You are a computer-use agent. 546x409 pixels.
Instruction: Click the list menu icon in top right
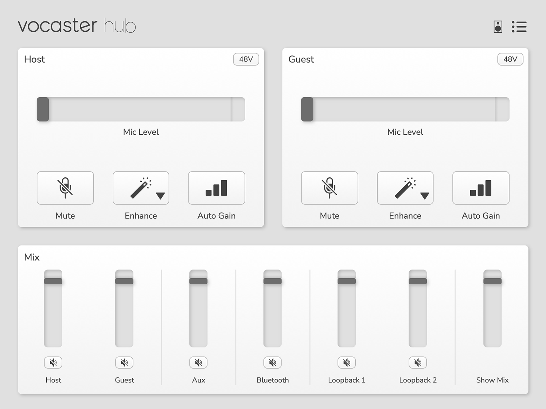click(x=519, y=27)
